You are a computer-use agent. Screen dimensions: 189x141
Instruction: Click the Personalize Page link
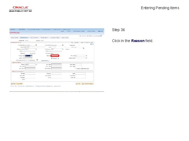pos(95,36)
